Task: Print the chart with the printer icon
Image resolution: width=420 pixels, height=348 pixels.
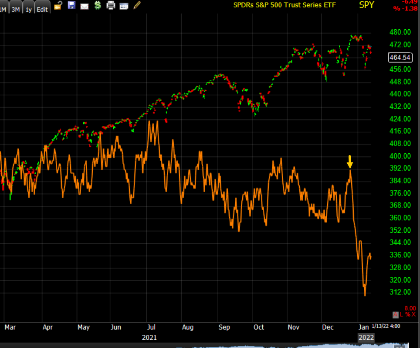Action: click(x=111, y=5)
